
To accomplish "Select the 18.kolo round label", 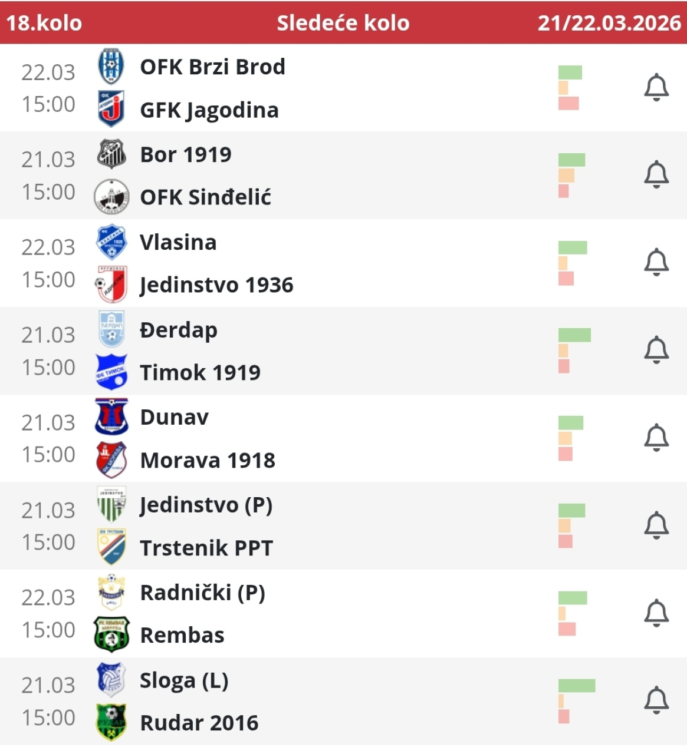I will click(x=44, y=23).
